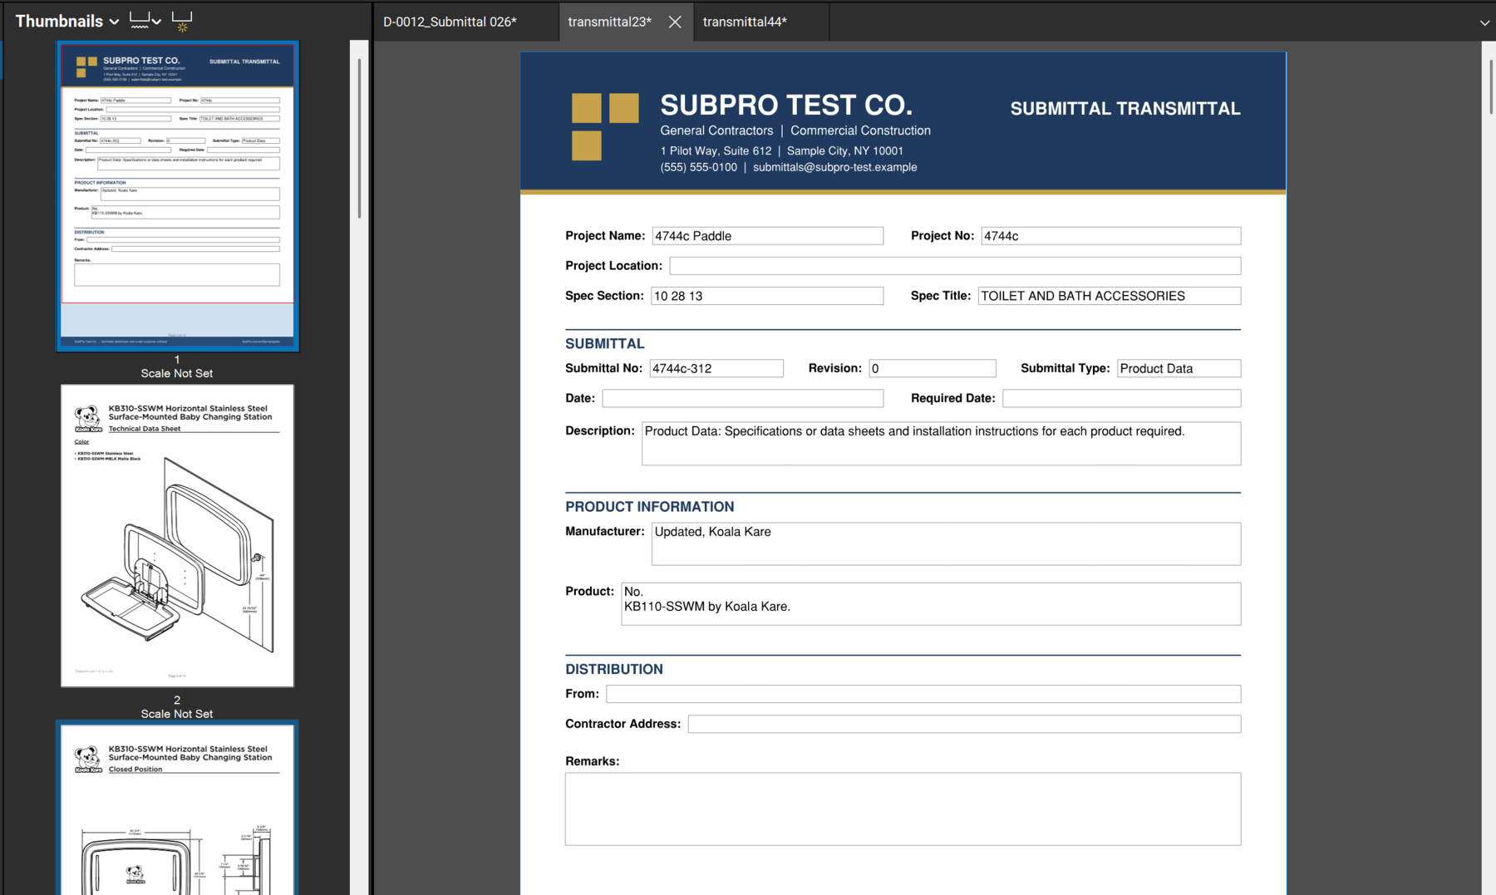This screenshot has height=895, width=1496.
Task: Close the transmittal23 tab
Action: [675, 22]
